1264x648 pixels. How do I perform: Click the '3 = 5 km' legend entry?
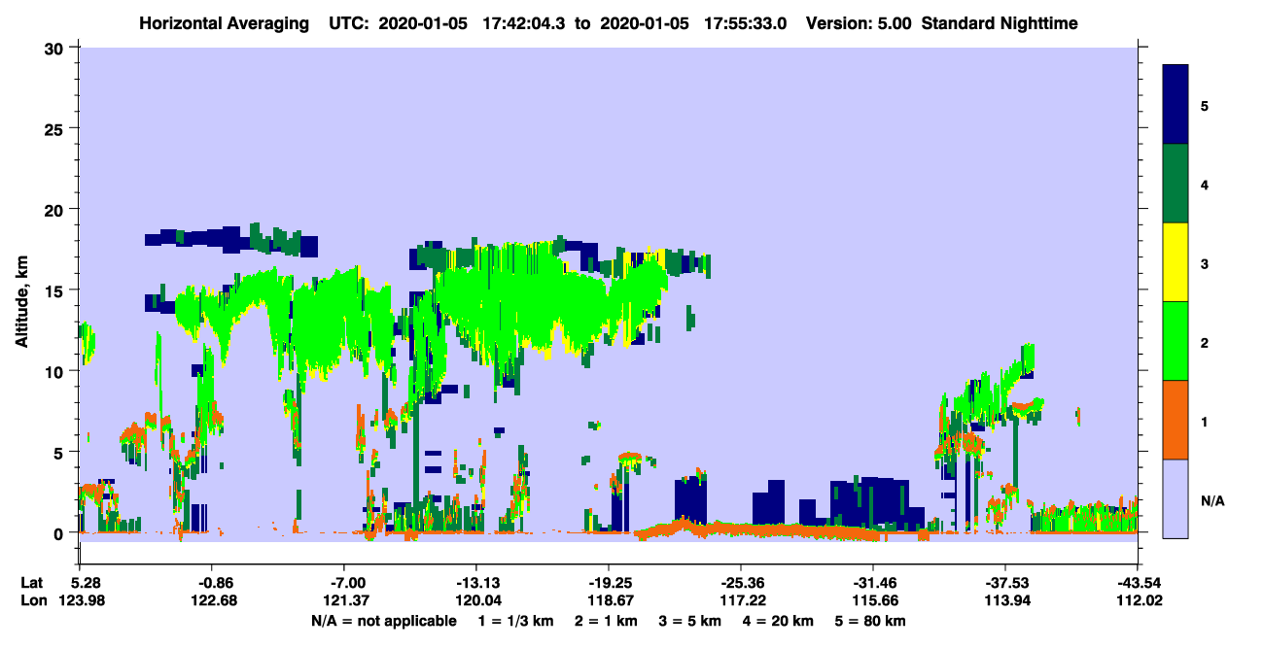[689, 621]
